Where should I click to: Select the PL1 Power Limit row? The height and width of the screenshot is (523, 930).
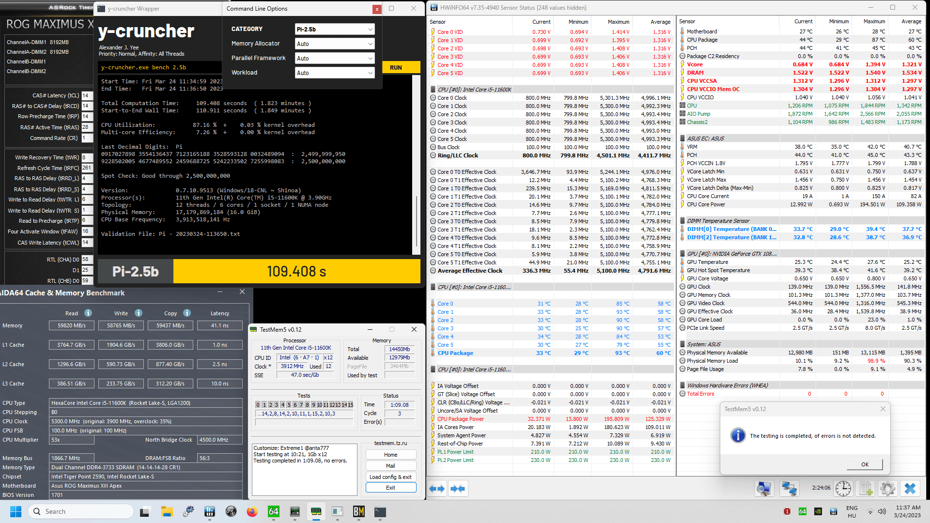pos(551,452)
